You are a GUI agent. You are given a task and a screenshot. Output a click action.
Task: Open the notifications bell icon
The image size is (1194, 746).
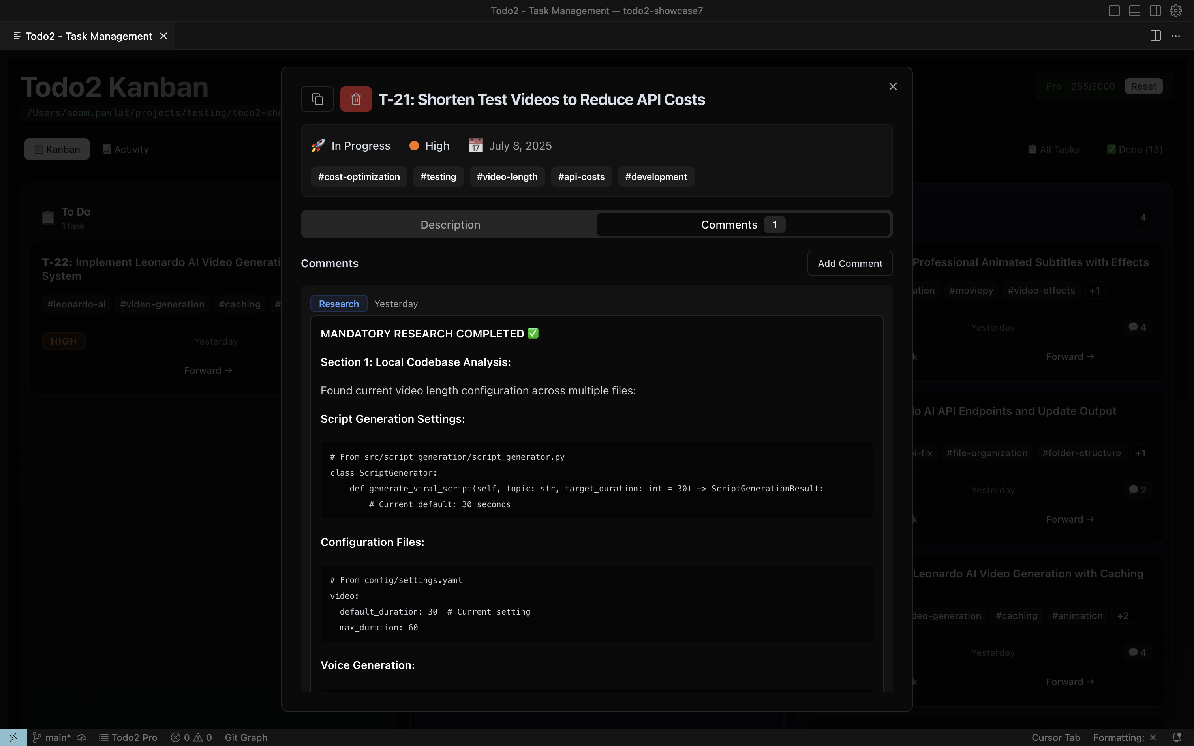point(1176,737)
